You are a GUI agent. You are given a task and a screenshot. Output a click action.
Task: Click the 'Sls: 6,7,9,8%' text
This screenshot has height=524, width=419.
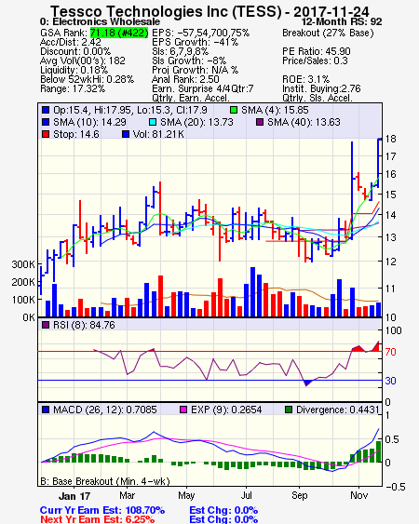click(x=180, y=51)
